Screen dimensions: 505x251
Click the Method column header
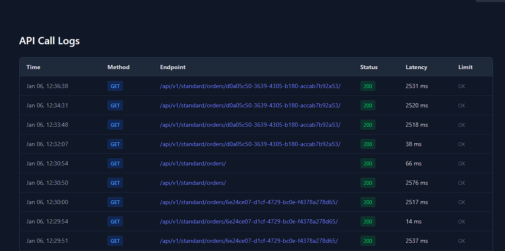(x=118, y=67)
